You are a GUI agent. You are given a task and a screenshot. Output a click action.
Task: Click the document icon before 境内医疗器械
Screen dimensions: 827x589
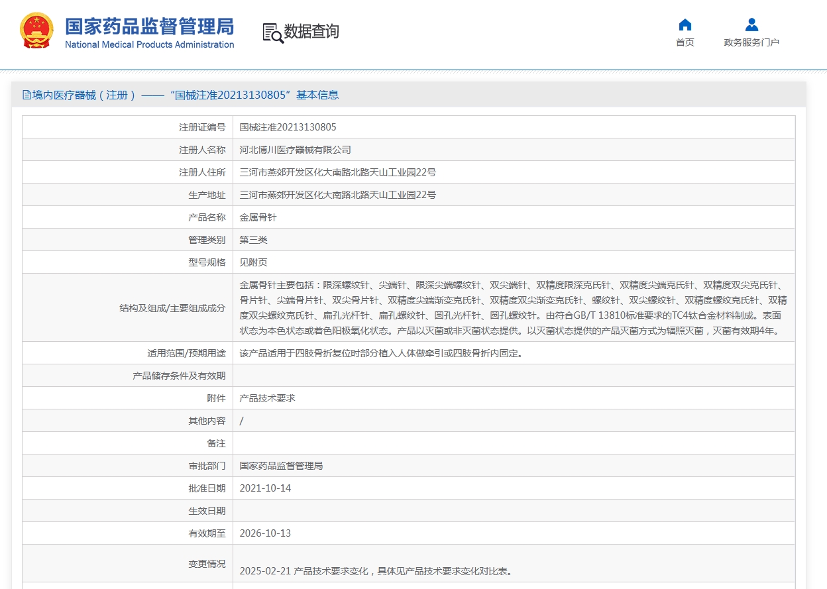tap(27, 95)
